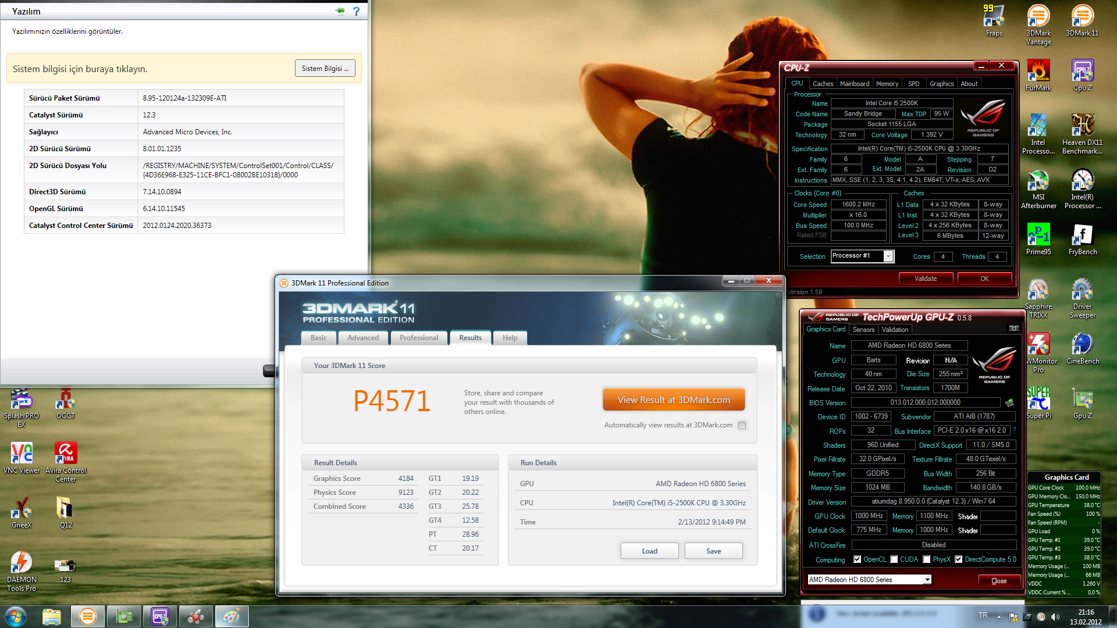Image resolution: width=1117 pixels, height=628 pixels.
Task: Open the Gpu Z desktop shortcut
Action: point(1082,404)
